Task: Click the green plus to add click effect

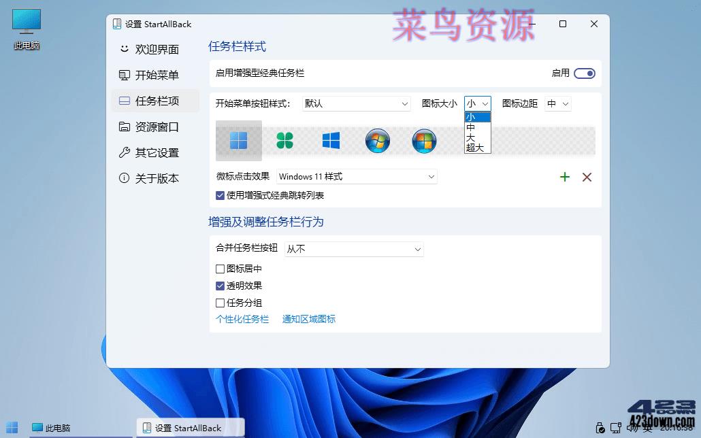Action: point(564,177)
